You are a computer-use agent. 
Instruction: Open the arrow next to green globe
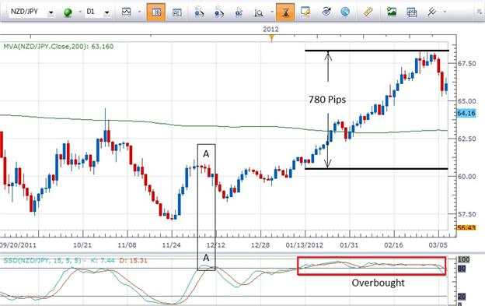coord(80,12)
